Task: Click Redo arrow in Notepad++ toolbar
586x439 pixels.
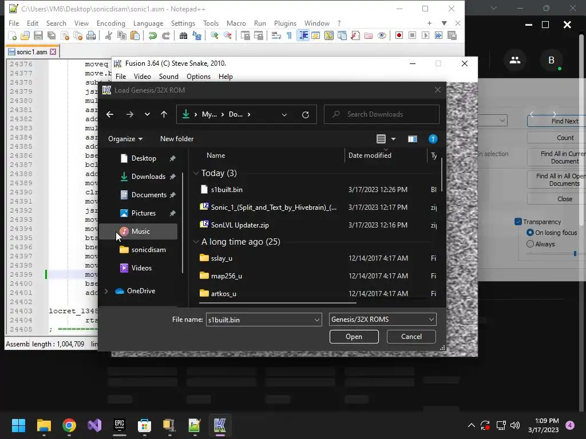Action: pos(165,35)
